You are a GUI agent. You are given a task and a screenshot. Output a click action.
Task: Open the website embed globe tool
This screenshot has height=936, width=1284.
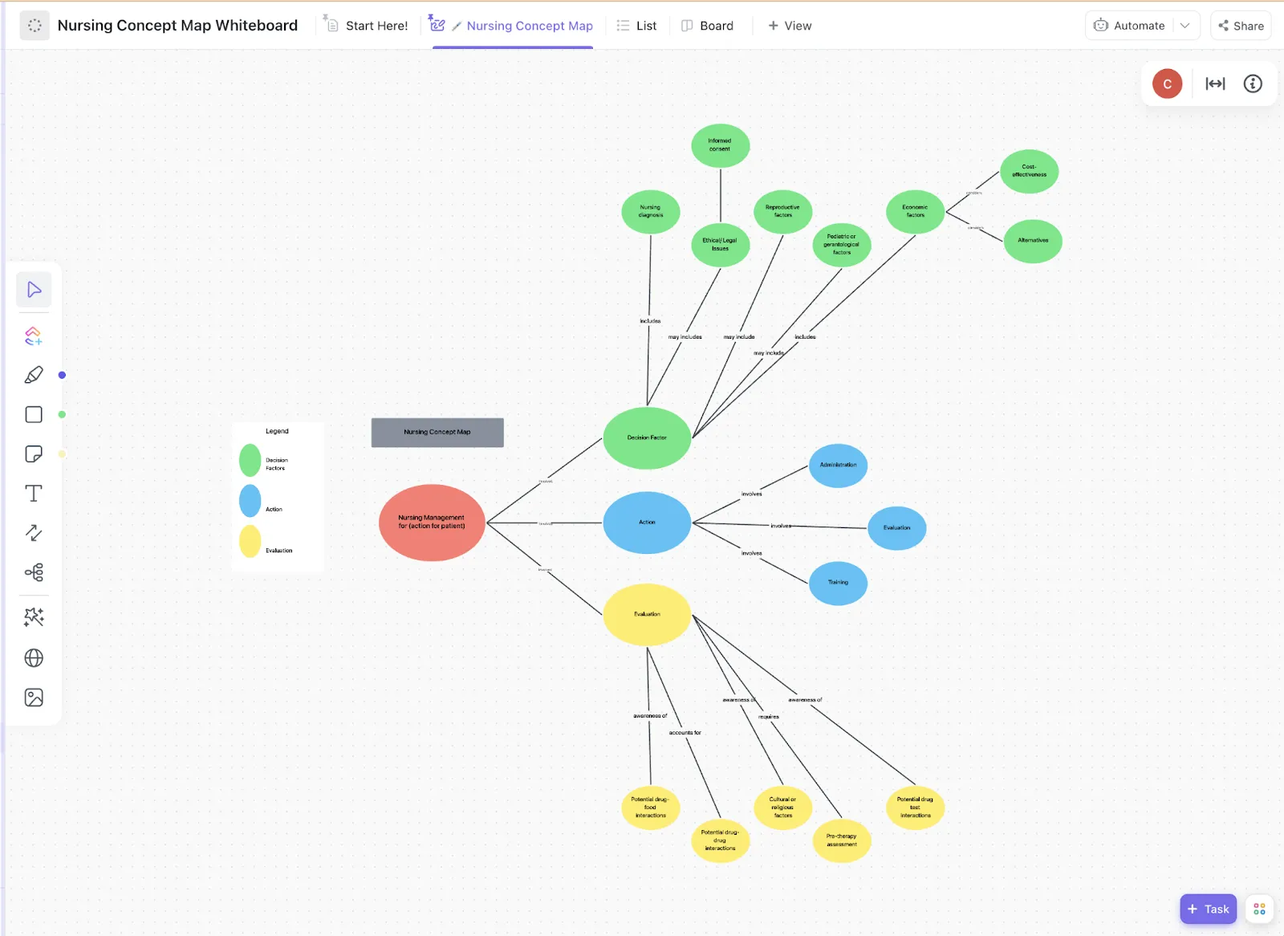click(x=34, y=657)
